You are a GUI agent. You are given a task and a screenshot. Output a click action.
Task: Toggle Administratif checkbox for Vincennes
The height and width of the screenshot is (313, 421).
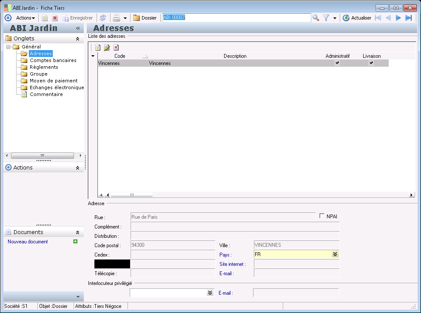tap(337, 63)
